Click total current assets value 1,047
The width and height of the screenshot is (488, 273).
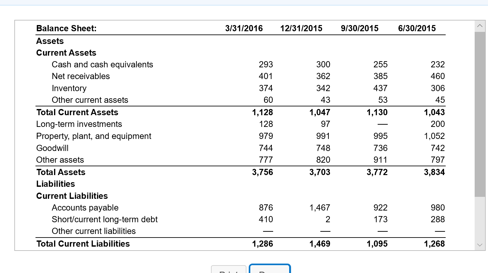point(320,112)
